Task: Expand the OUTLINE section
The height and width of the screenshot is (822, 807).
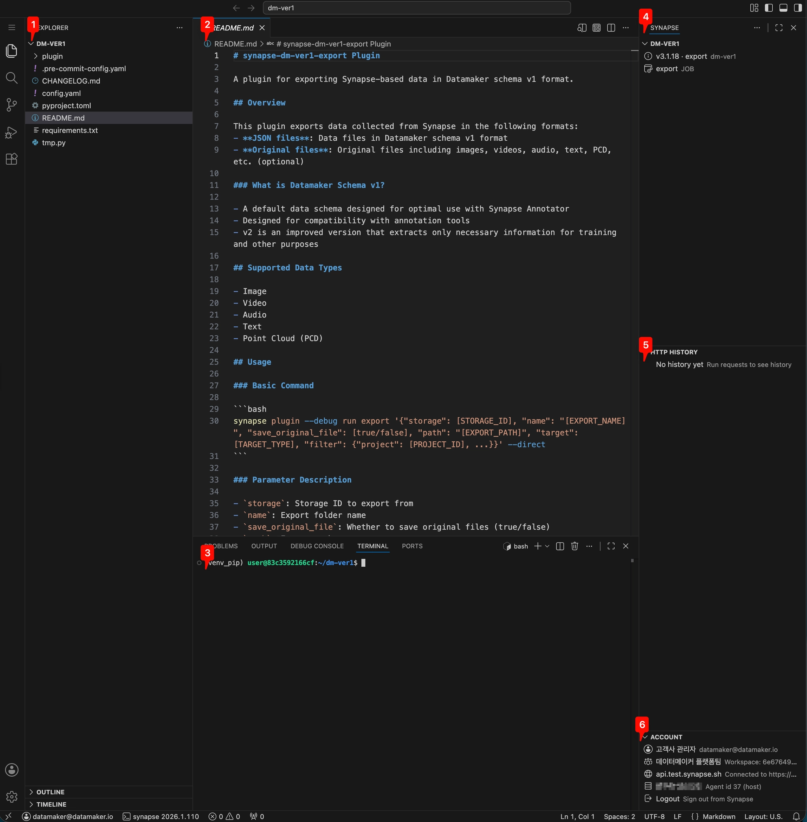Action: (109, 792)
